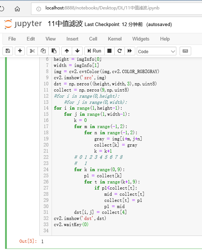Open the View menu
The height and width of the screenshot is (250, 202).
pyautogui.click(x=50, y=39)
